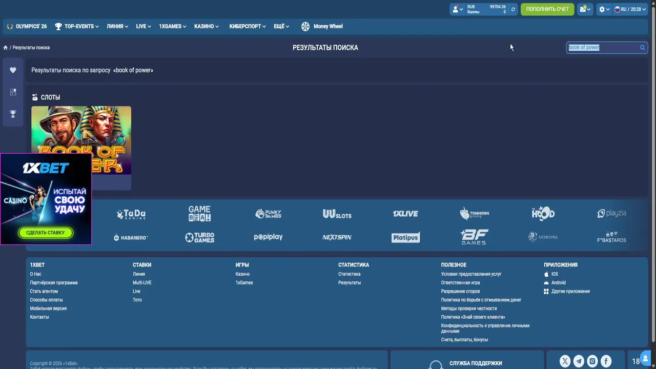
Task: Open Условия предоставления услуг link
Action: click(471, 274)
